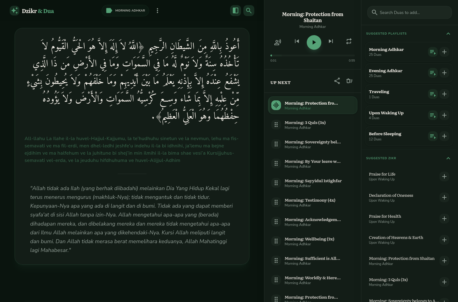Select Morning: 3 Quls (3x) in queue
The image size is (458, 302).
point(313,125)
